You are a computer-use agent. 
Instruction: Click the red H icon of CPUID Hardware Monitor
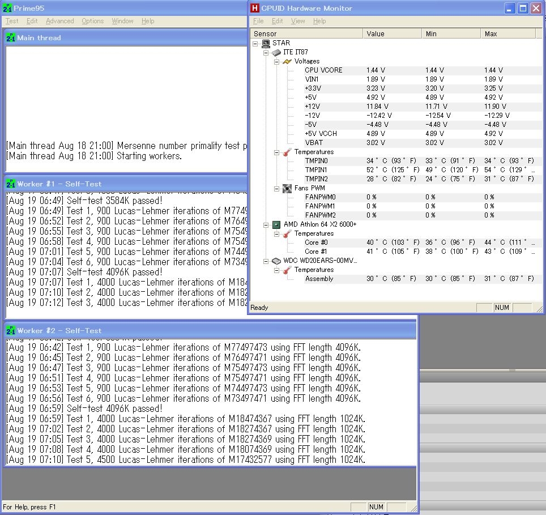[x=255, y=8]
